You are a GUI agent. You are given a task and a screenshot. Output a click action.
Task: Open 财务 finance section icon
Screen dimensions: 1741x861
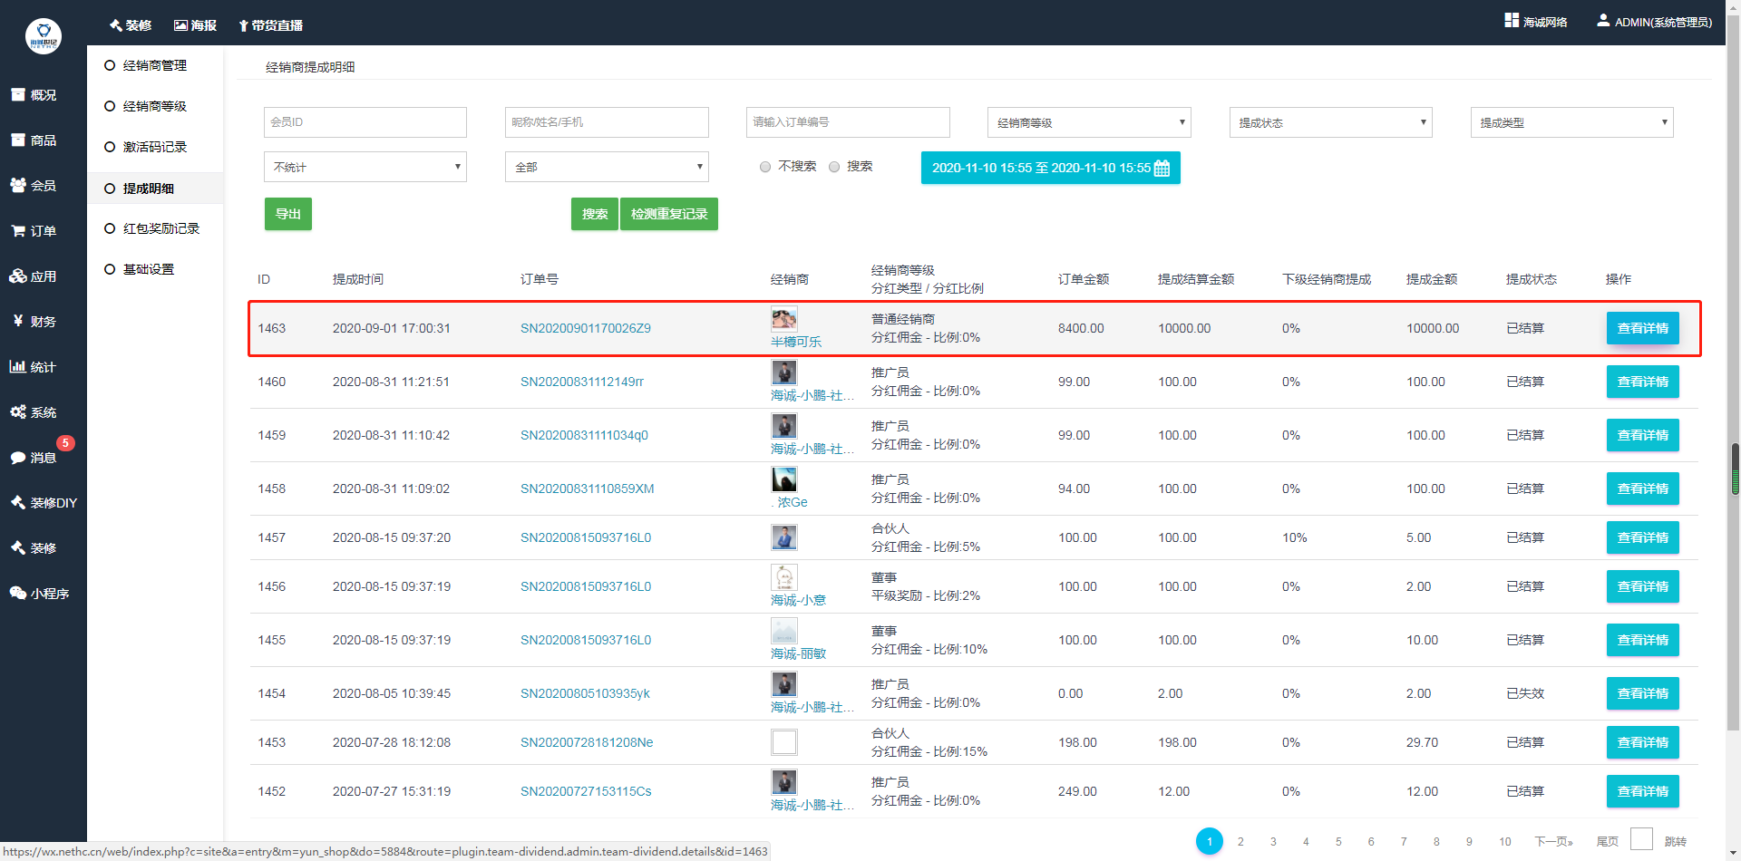18,322
